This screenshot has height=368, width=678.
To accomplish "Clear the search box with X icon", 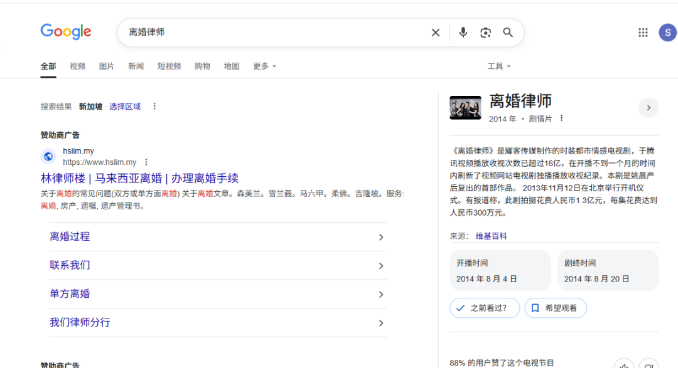I will tap(436, 33).
